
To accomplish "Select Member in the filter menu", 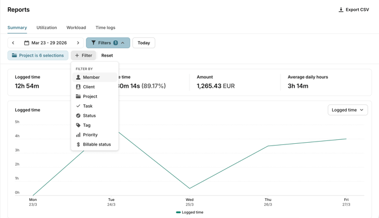I will (95, 77).
